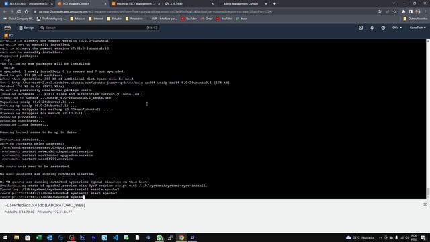Open the GLPI Interface bookmark
The image size is (430, 242).
163,19
